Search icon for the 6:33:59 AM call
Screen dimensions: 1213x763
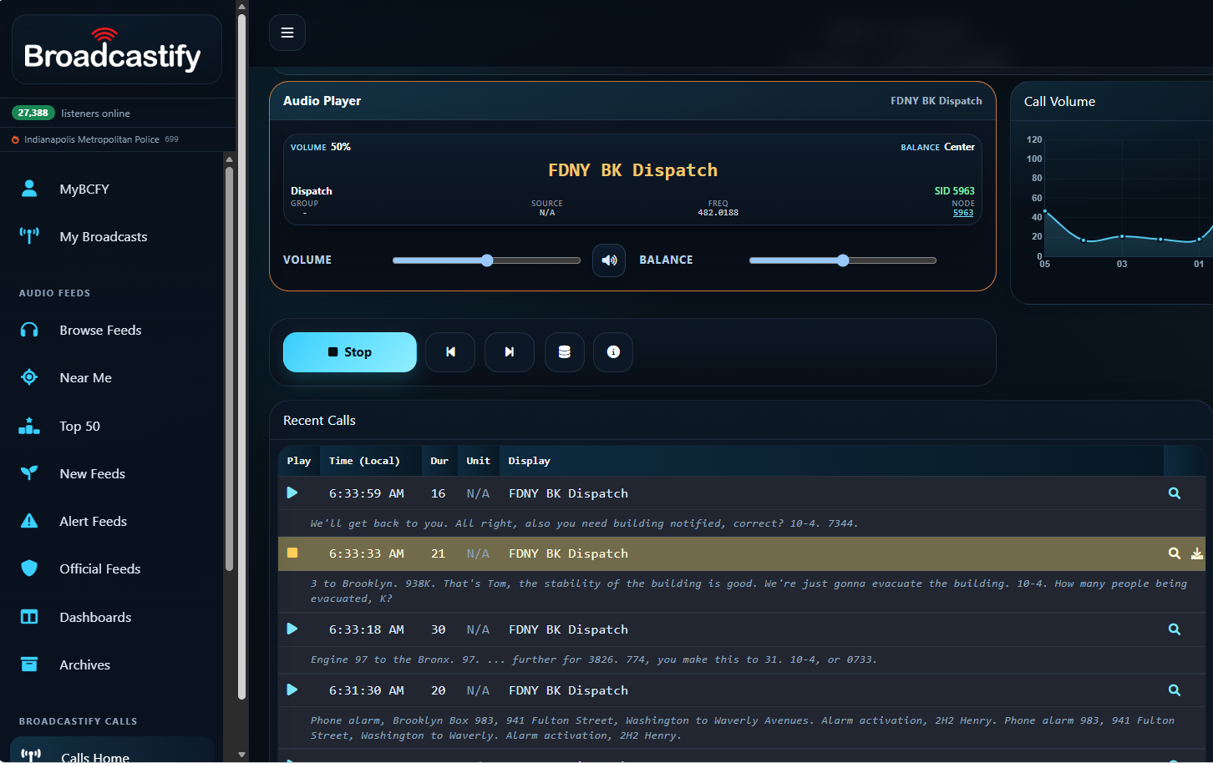(1175, 493)
